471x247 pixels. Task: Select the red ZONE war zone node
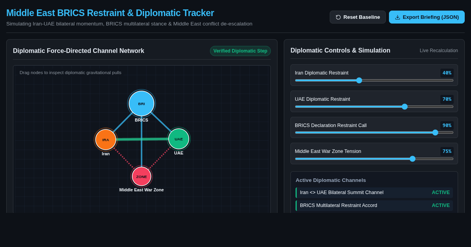142,176
